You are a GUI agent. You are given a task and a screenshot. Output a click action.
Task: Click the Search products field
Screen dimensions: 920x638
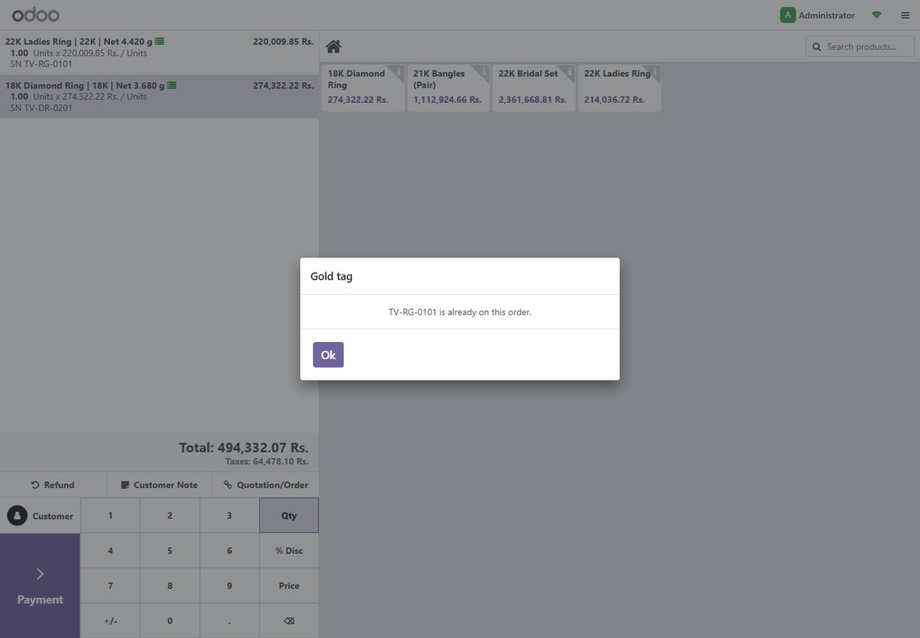coord(860,47)
